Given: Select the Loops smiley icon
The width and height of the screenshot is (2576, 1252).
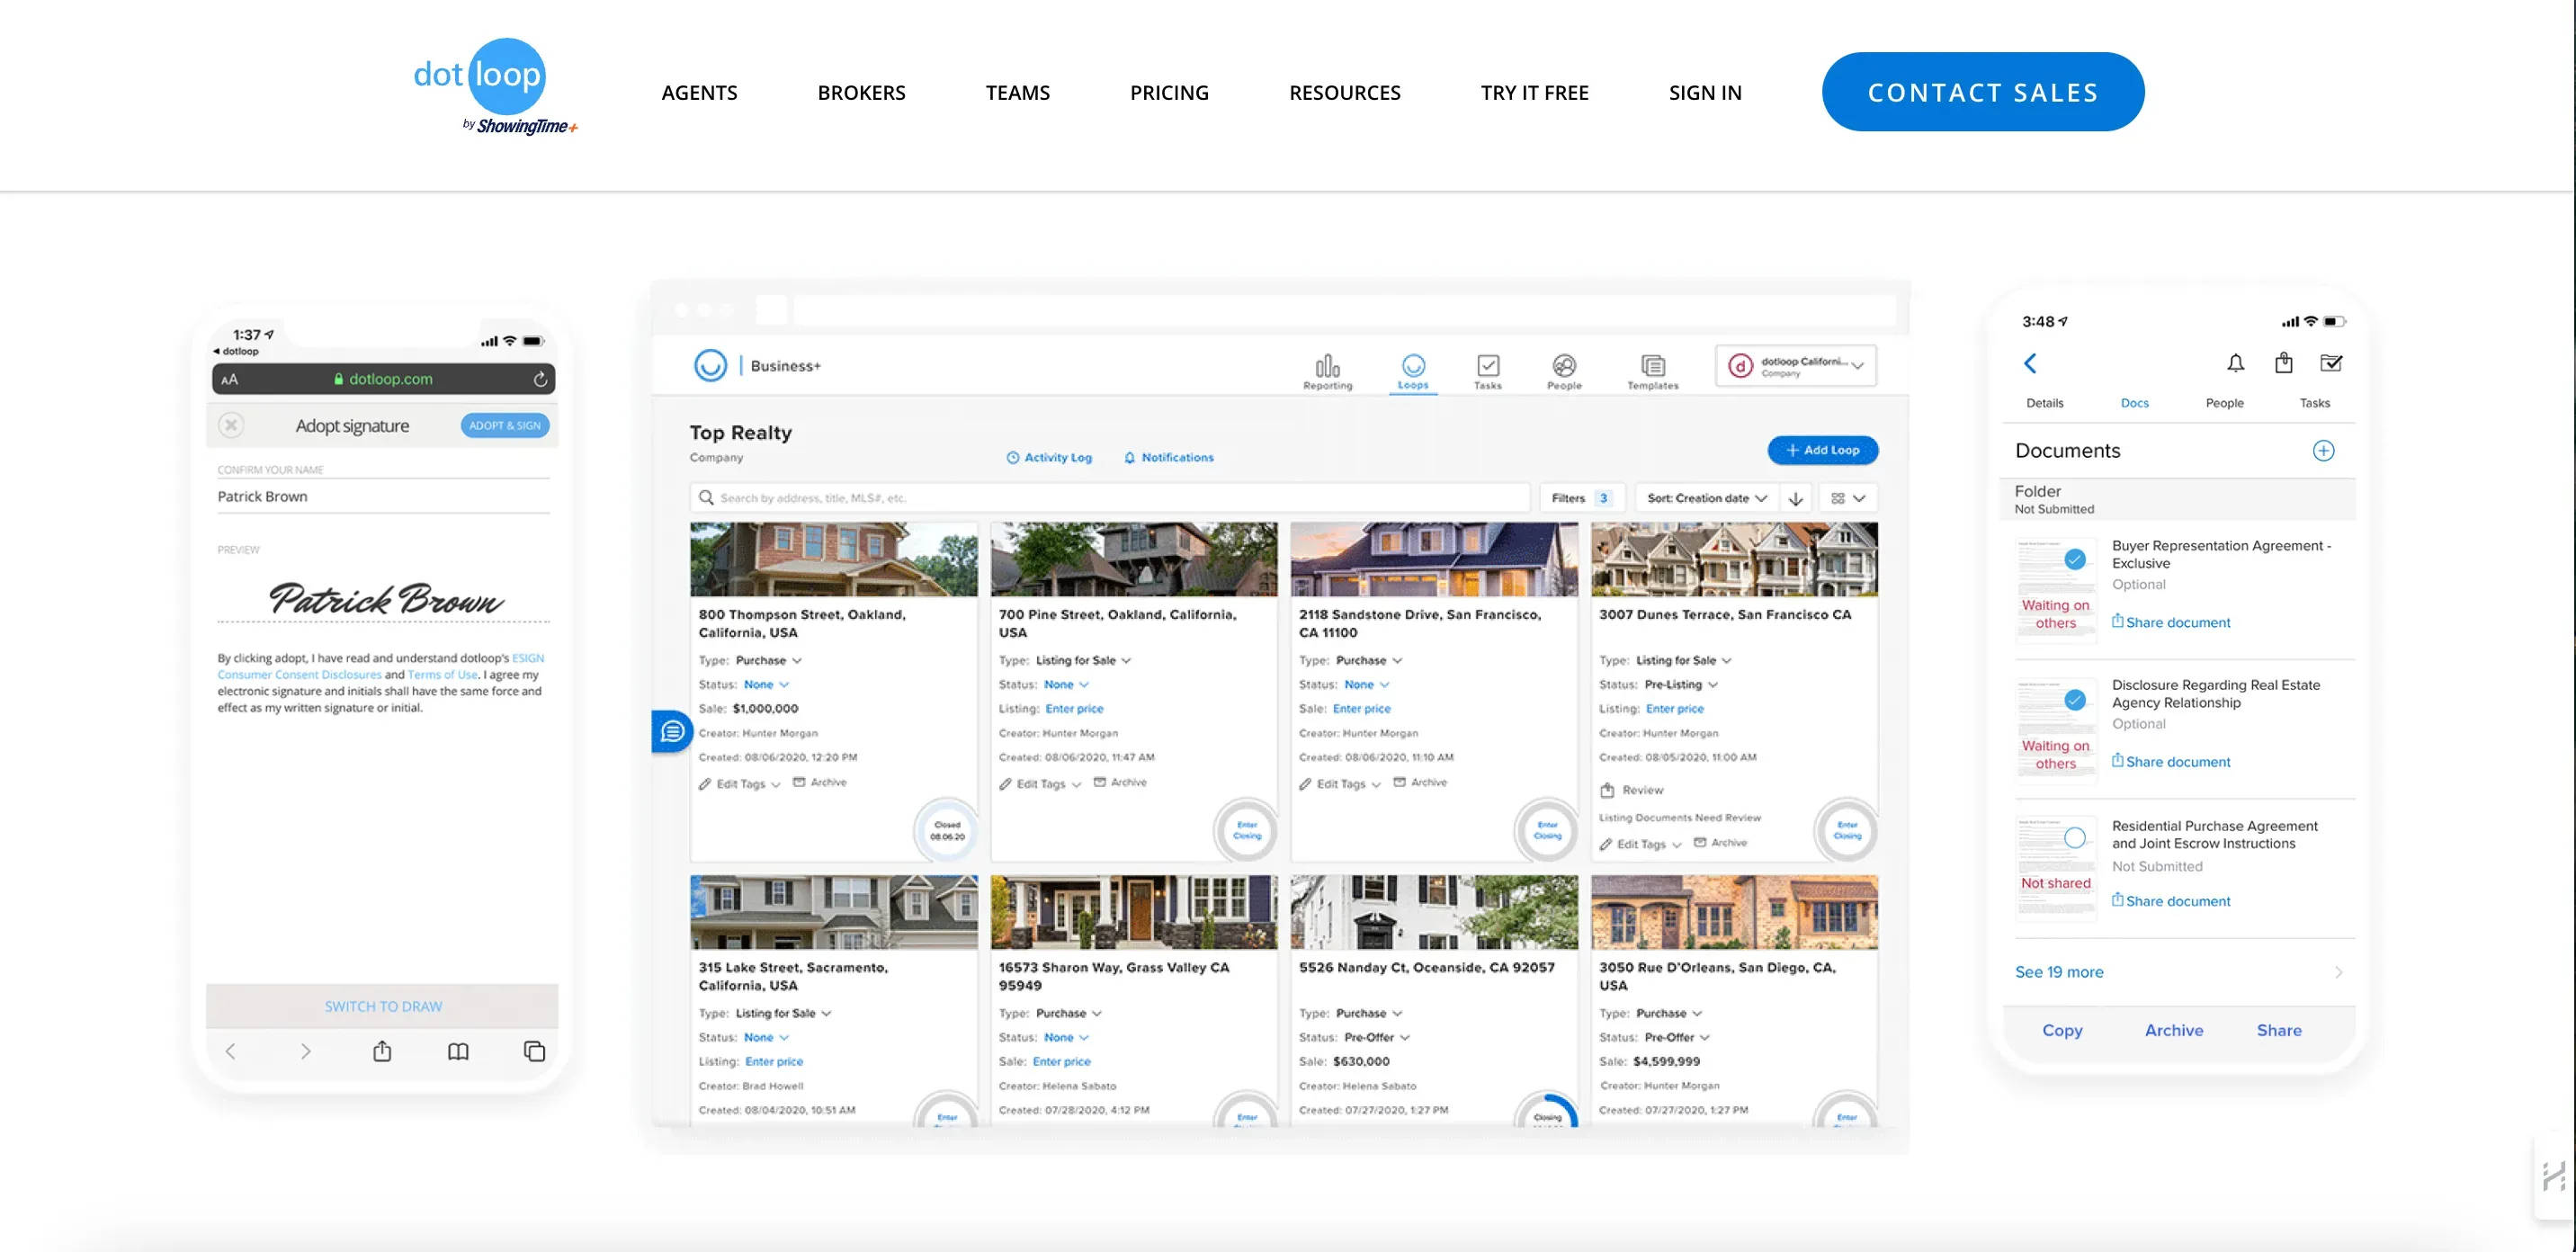Looking at the screenshot, I should (x=1412, y=368).
